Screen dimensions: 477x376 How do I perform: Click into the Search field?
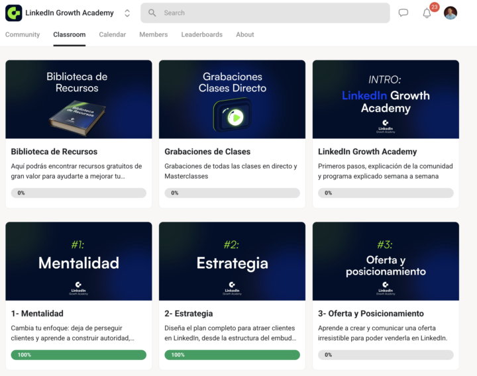coord(265,13)
